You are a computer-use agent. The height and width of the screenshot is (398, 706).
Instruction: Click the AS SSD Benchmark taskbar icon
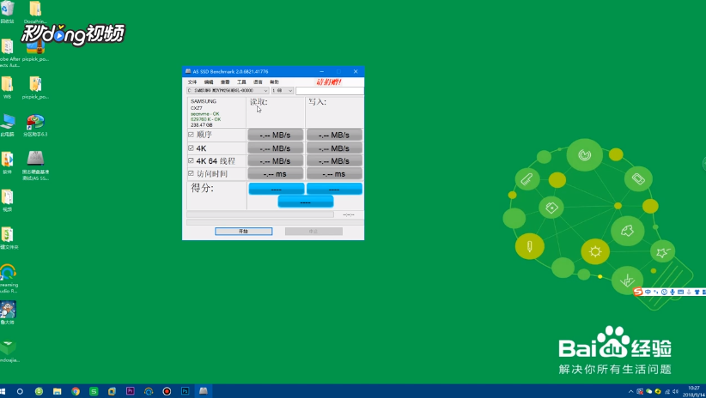coord(204,391)
